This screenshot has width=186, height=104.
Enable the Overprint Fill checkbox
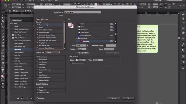[x=77, y=53]
